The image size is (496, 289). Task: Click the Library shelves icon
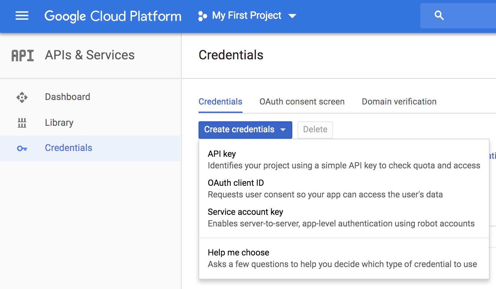[22, 123]
